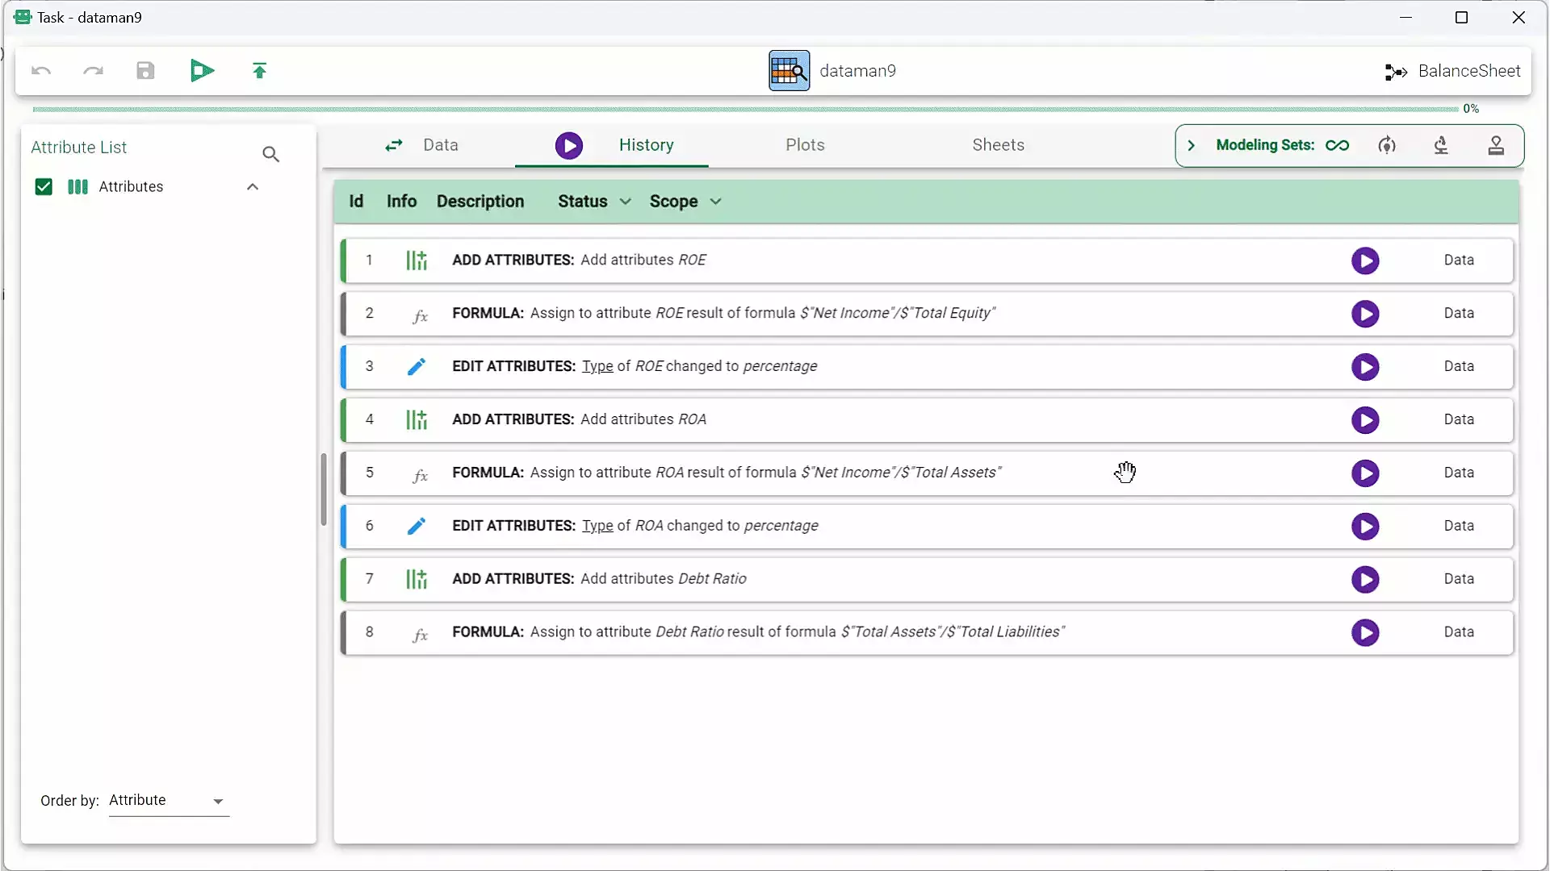The width and height of the screenshot is (1550, 871).
Task: Open the Order by Attribute dropdown
Action: 169,801
